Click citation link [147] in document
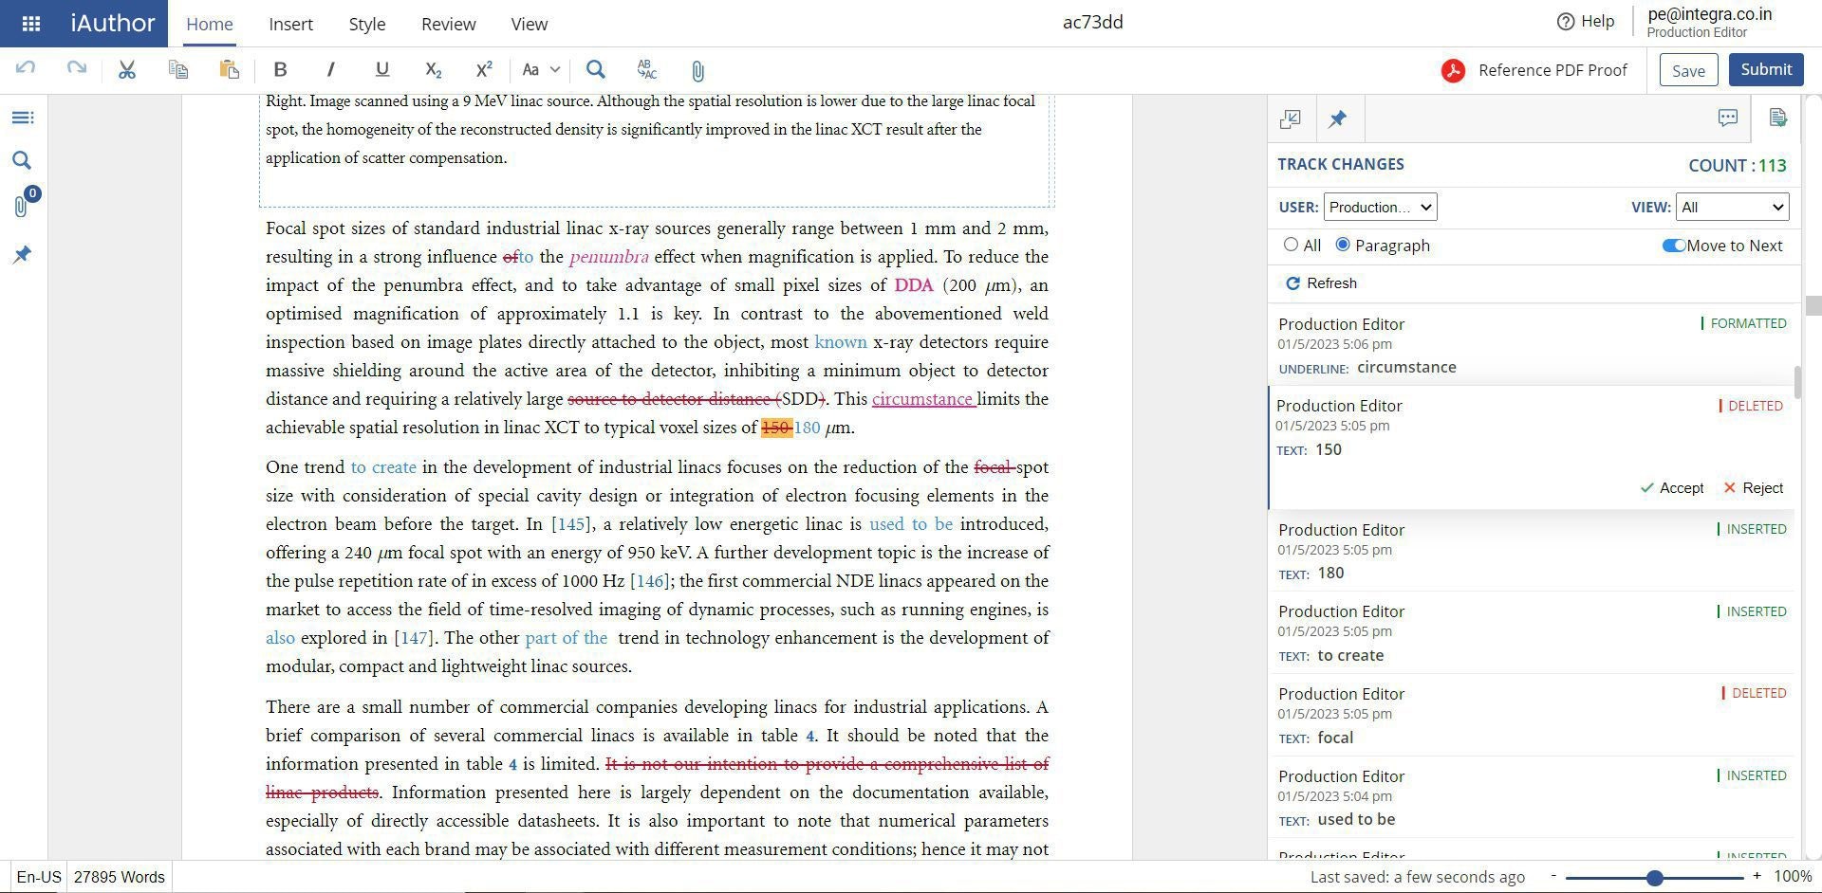The width and height of the screenshot is (1822, 893). click(414, 638)
